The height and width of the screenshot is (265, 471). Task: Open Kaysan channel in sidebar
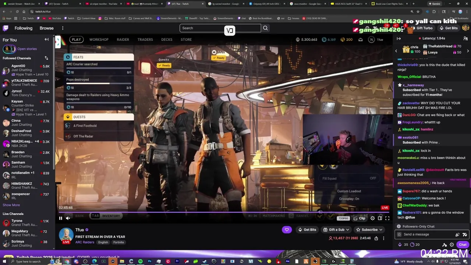pyautogui.click(x=26, y=108)
